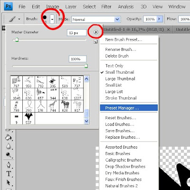Open the Opacity slider arrow
This screenshot has width=190, height=190.
click(160, 19)
